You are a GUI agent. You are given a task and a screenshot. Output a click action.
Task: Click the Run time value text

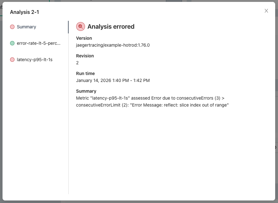pyautogui.click(x=113, y=80)
